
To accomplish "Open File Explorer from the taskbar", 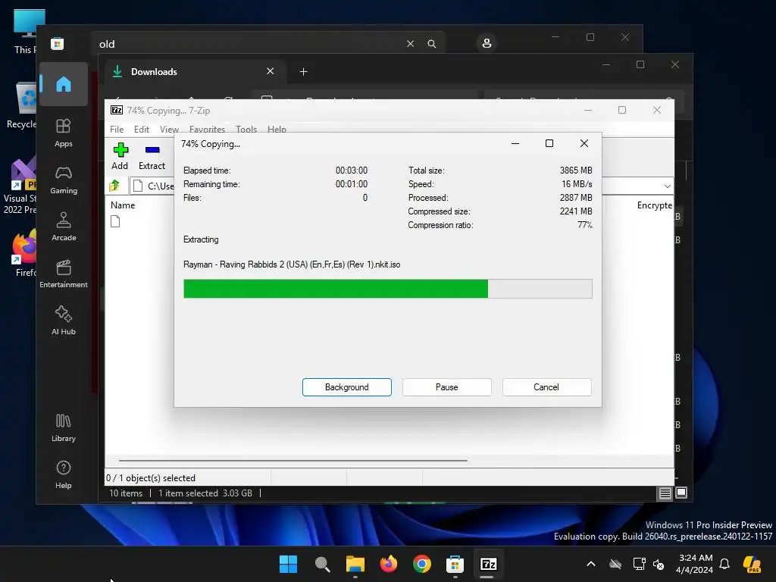I will click(355, 564).
